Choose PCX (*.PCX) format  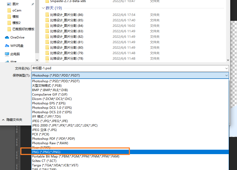130,134
